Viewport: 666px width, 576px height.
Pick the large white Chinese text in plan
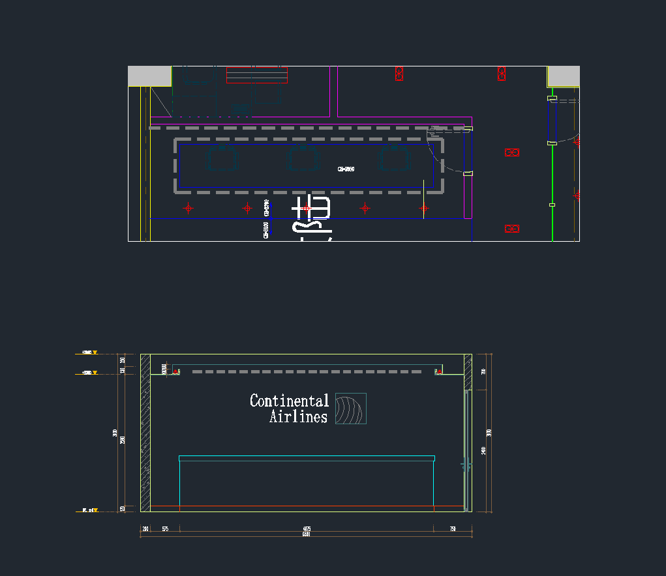tap(312, 218)
